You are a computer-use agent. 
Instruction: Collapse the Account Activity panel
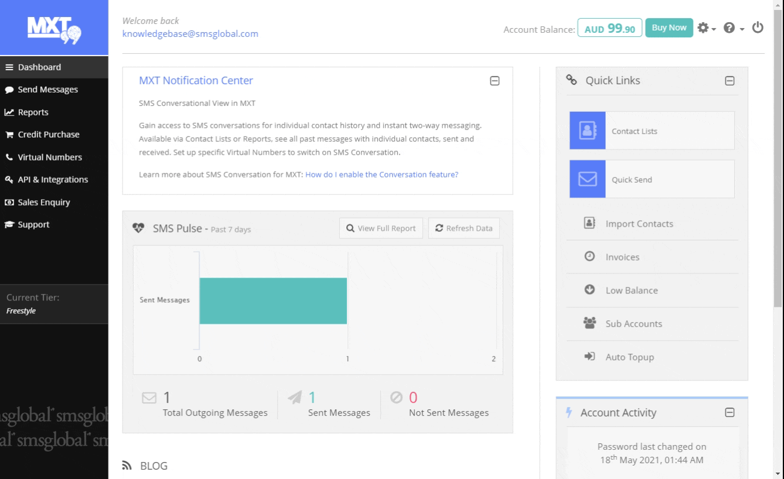(x=730, y=413)
